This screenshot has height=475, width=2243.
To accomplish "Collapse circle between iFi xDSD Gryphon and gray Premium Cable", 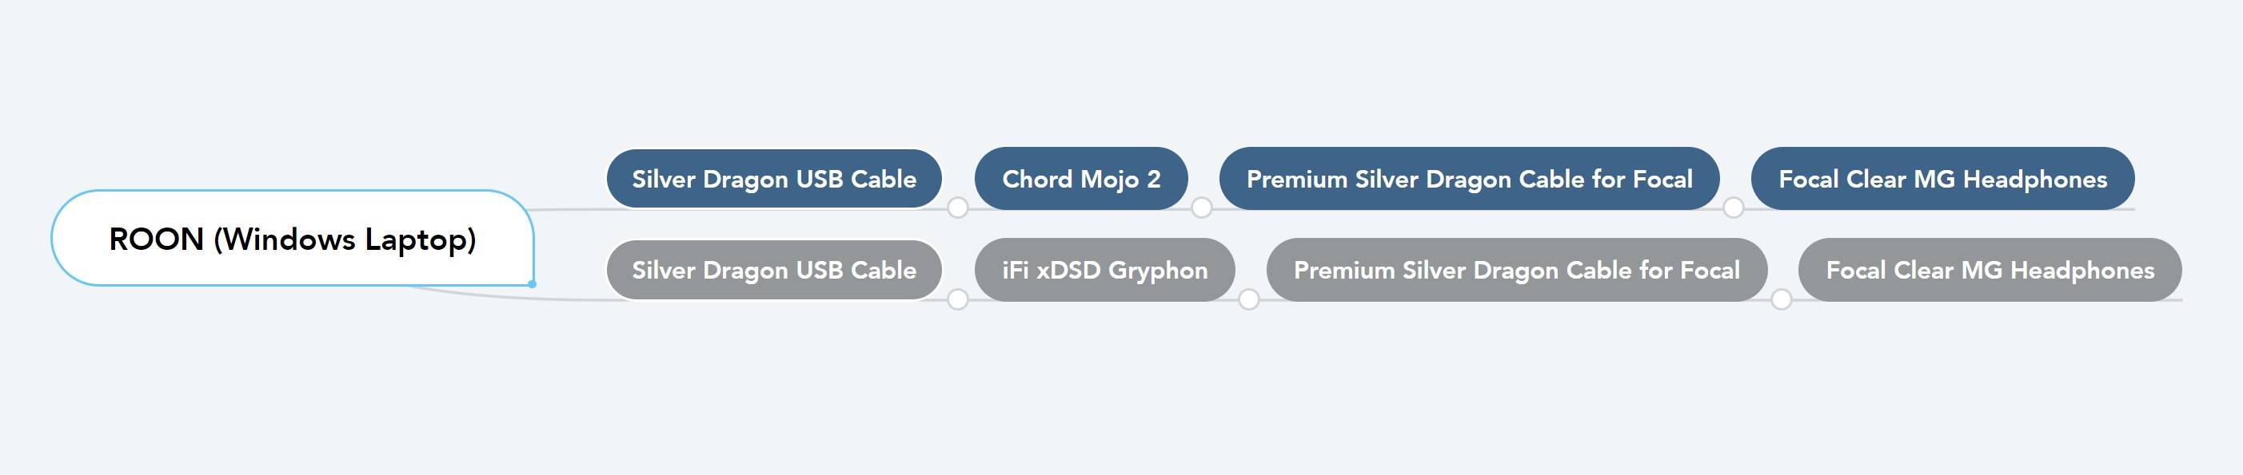I will pyautogui.click(x=1248, y=300).
